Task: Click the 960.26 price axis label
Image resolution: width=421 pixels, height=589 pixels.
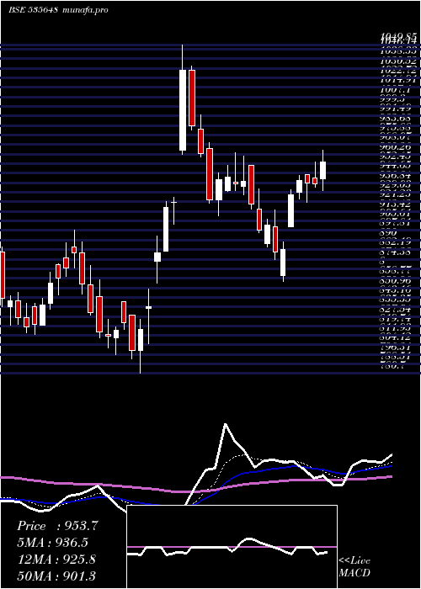Action: [395, 147]
